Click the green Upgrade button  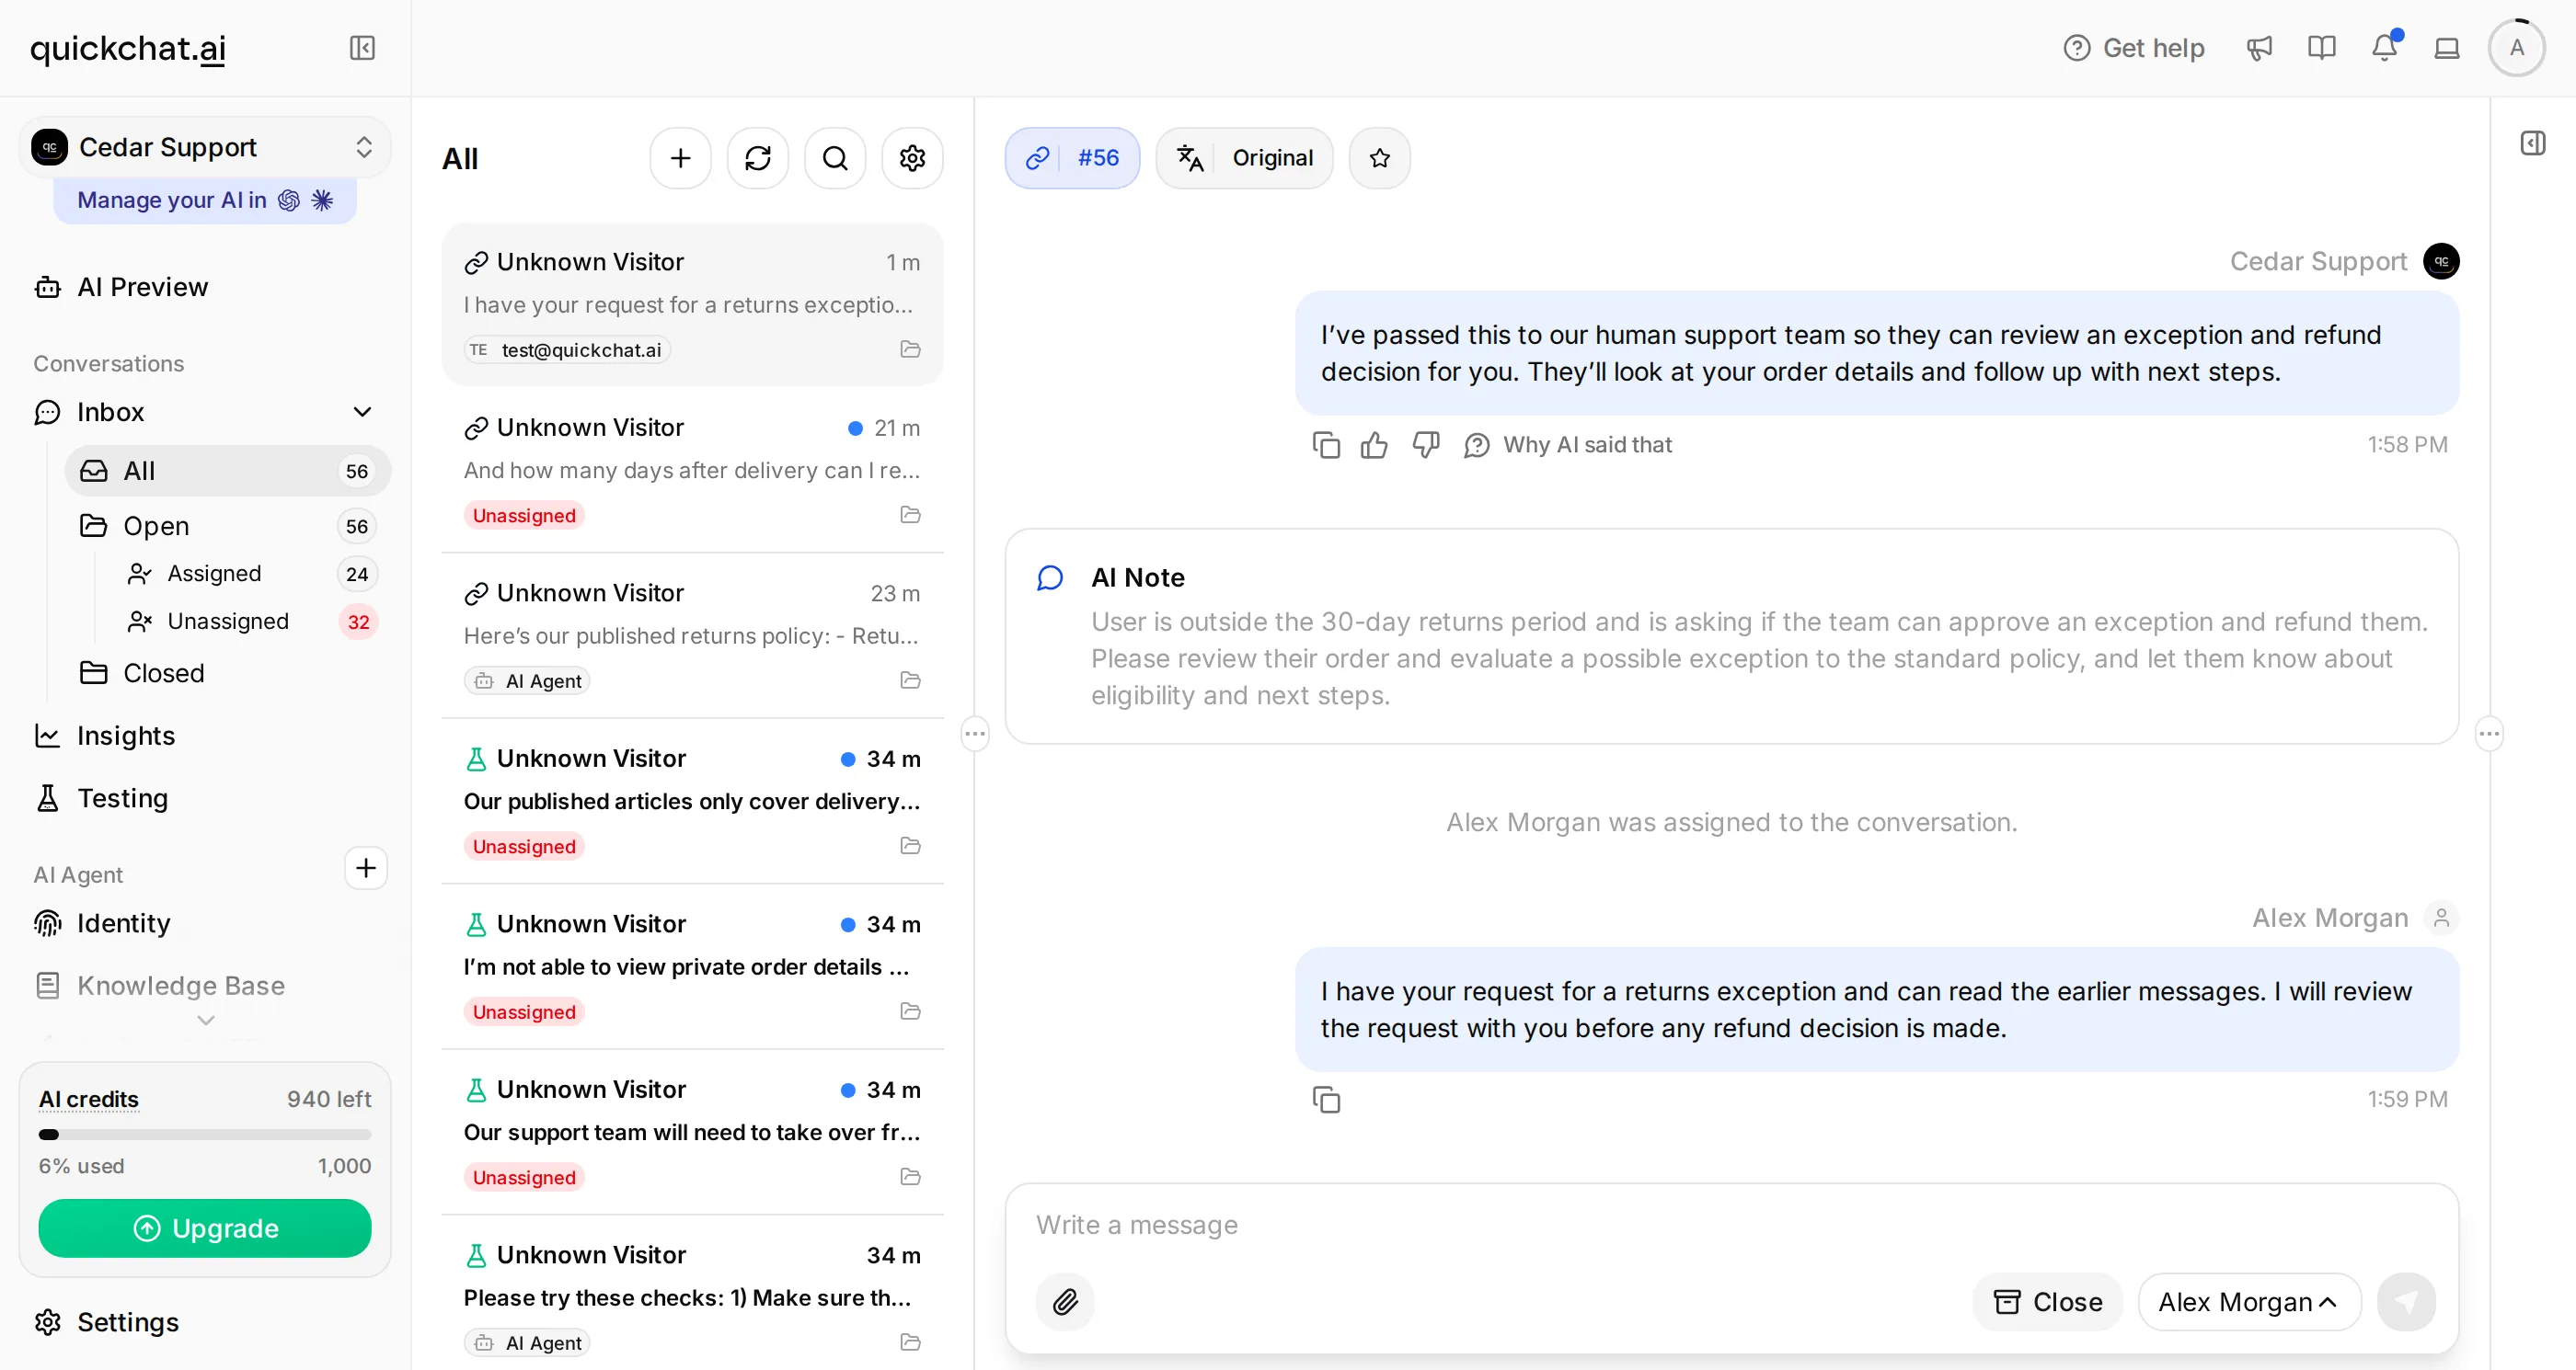point(205,1228)
